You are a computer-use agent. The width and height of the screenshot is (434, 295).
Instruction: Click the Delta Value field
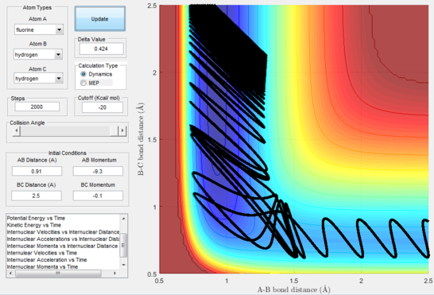101,49
